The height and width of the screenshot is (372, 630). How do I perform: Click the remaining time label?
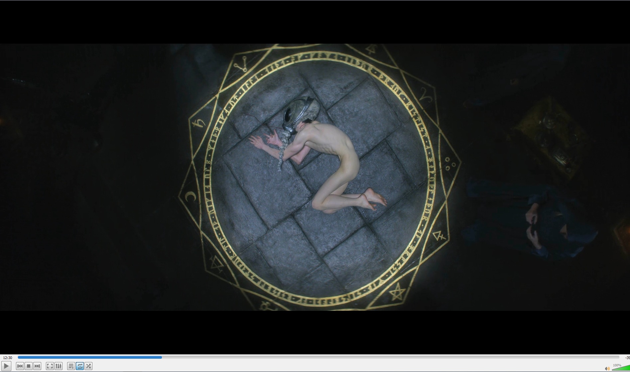[627, 358]
